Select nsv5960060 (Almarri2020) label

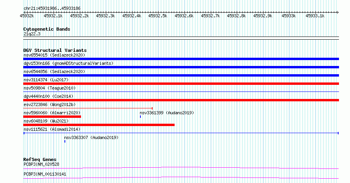[x=52, y=113]
